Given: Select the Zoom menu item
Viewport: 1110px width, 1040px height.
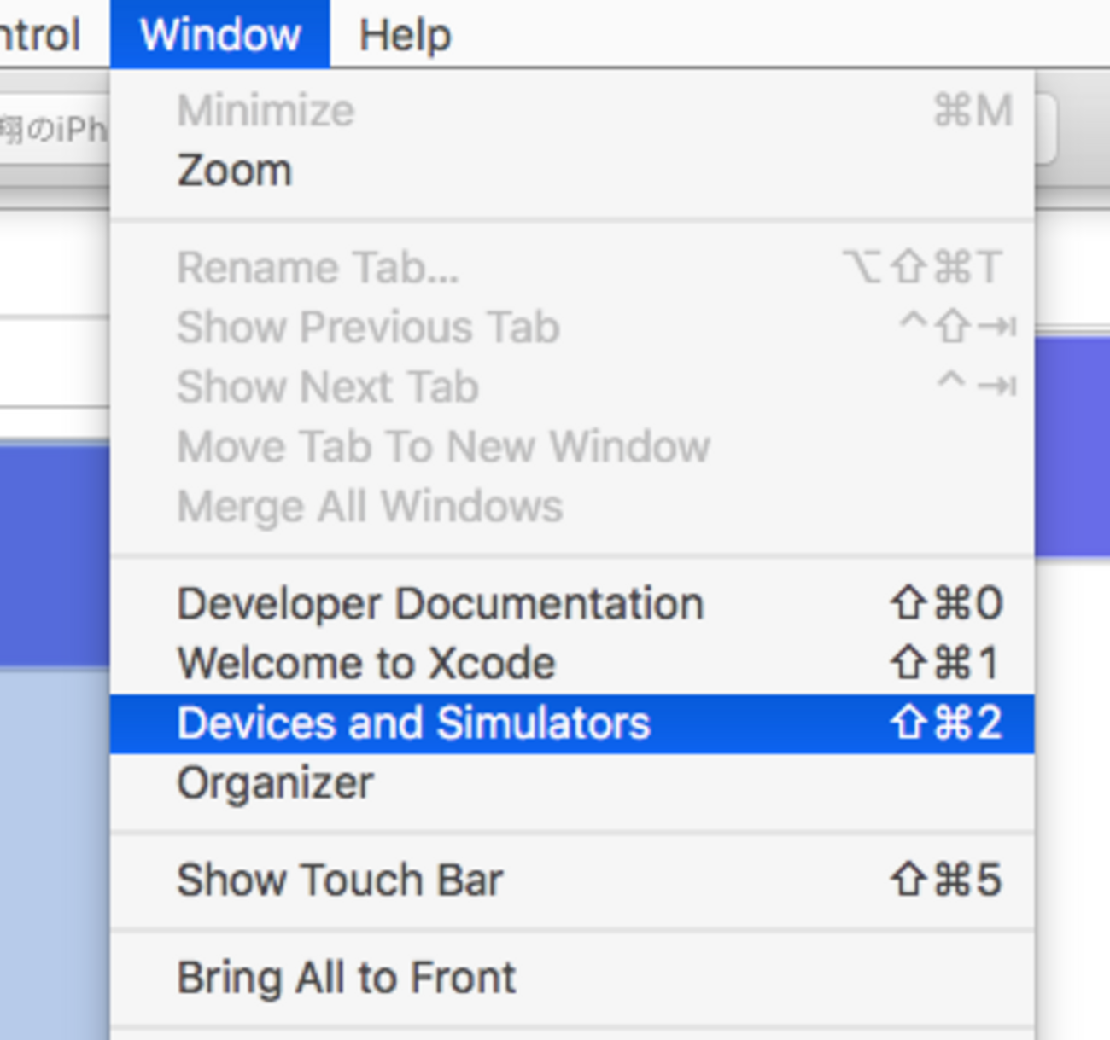Looking at the screenshot, I should point(235,171).
